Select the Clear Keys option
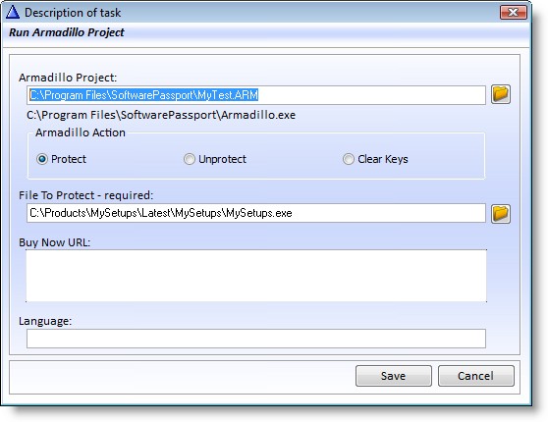This screenshot has height=422, width=548. tap(348, 159)
